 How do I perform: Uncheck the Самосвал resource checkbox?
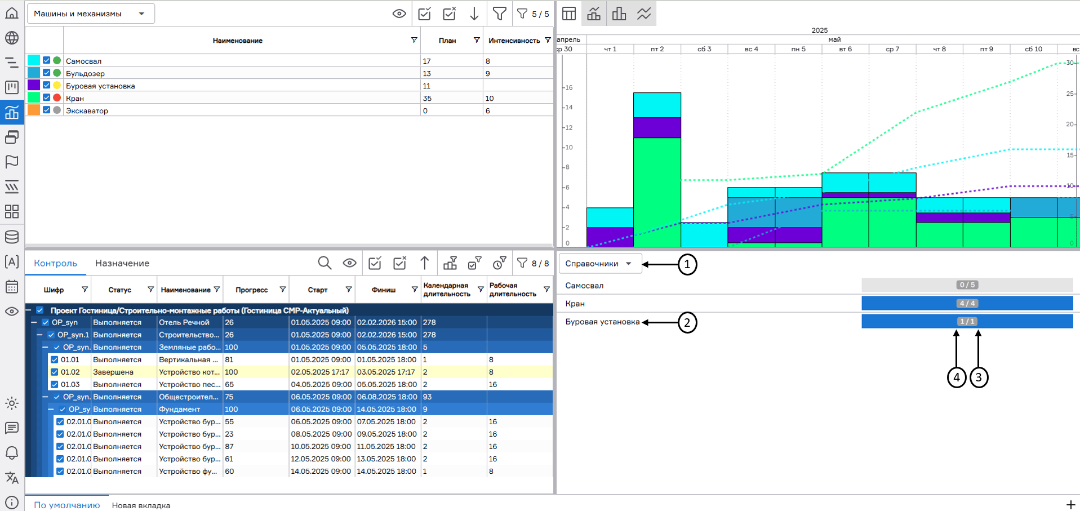coord(47,60)
